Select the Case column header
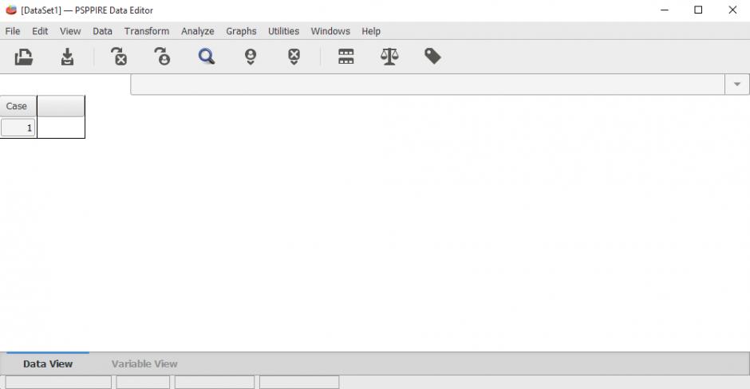750x389 pixels. [18, 106]
